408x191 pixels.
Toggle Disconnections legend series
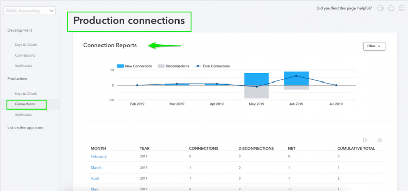coord(173,66)
